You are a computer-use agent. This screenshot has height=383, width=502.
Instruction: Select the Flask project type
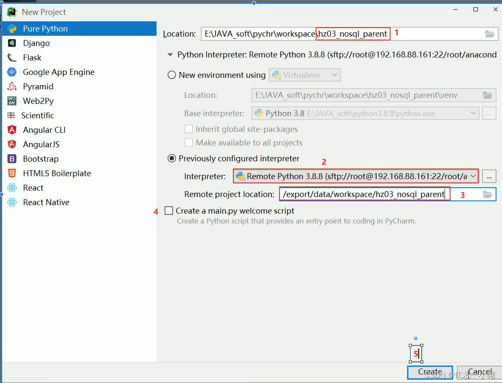tap(79, 57)
